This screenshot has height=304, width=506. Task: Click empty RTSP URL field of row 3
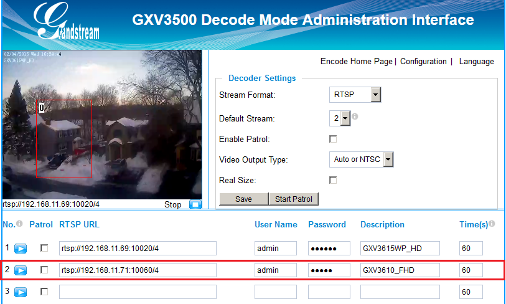pyautogui.click(x=138, y=292)
